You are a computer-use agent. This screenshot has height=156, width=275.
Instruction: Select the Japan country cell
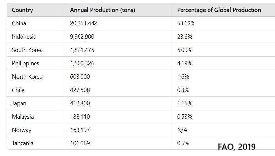point(19,103)
